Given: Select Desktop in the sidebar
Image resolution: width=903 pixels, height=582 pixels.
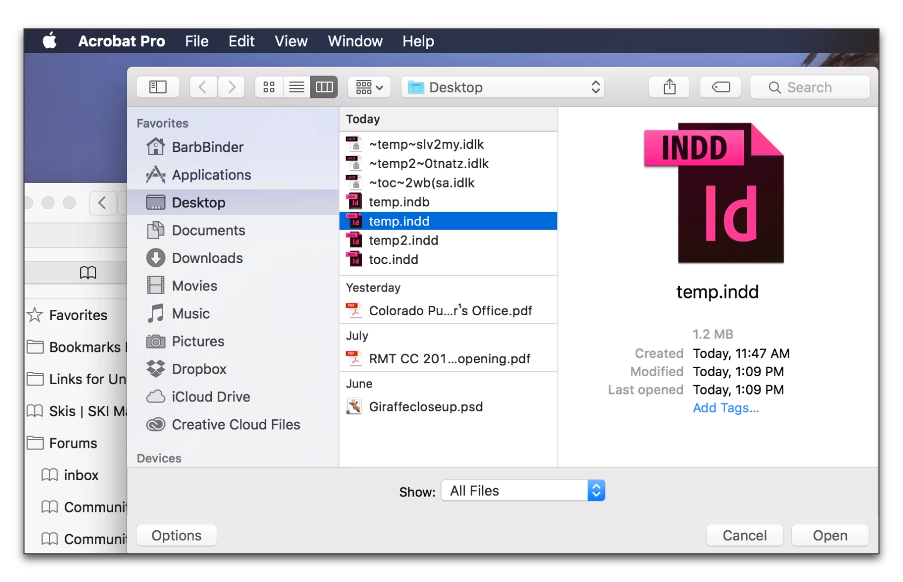Looking at the screenshot, I should coord(233,203).
